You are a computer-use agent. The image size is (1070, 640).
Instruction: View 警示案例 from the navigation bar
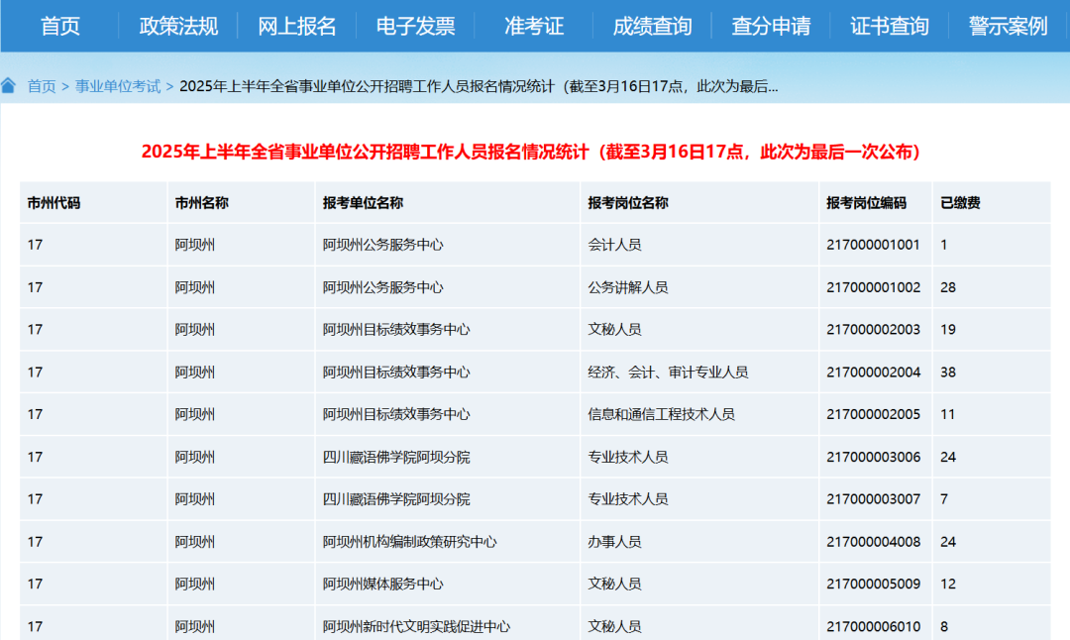coord(1008,26)
